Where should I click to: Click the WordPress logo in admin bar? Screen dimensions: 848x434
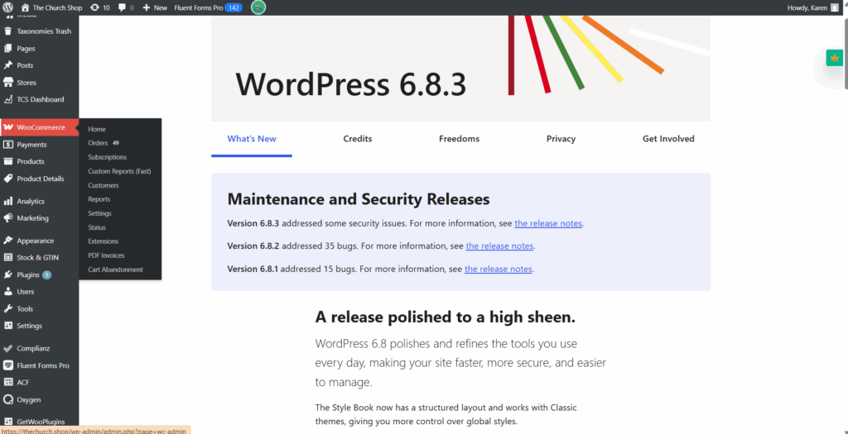click(7, 7)
